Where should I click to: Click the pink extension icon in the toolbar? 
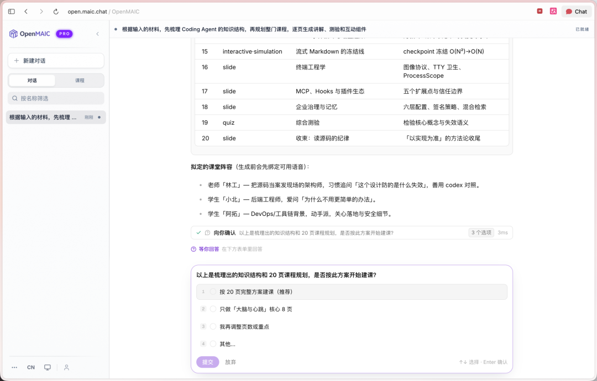coord(553,12)
